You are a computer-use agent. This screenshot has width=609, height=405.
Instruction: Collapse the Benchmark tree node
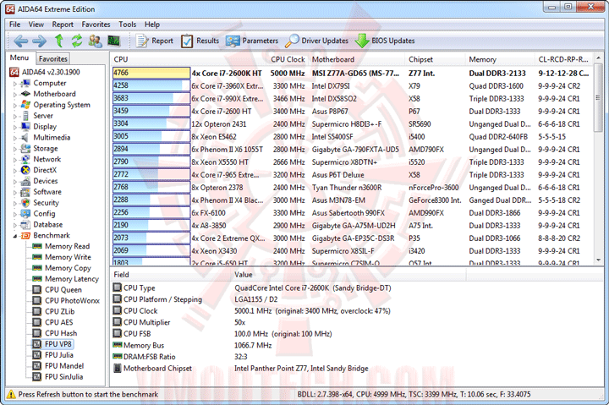click(x=15, y=236)
